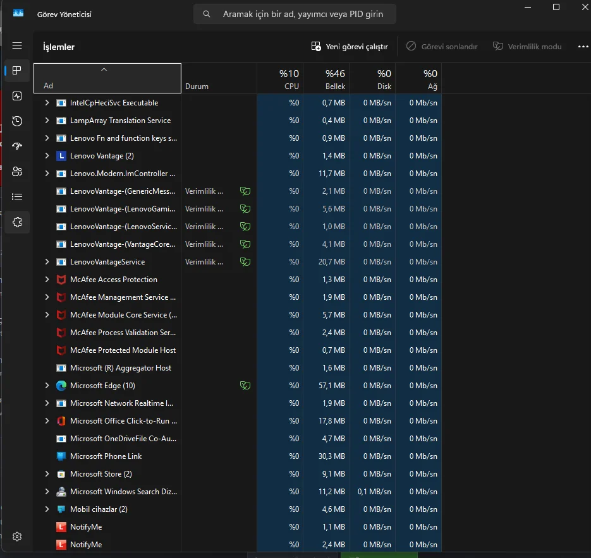The height and width of the screenshot is (558, 591).
Task: Select the Microsoft (R) Aggregator Host row
Action: (x=238, y=368)
